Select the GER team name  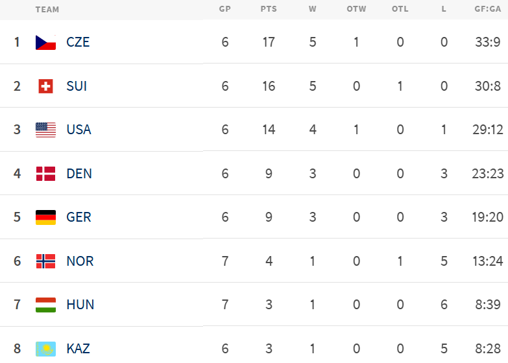[x=79, y=217]
